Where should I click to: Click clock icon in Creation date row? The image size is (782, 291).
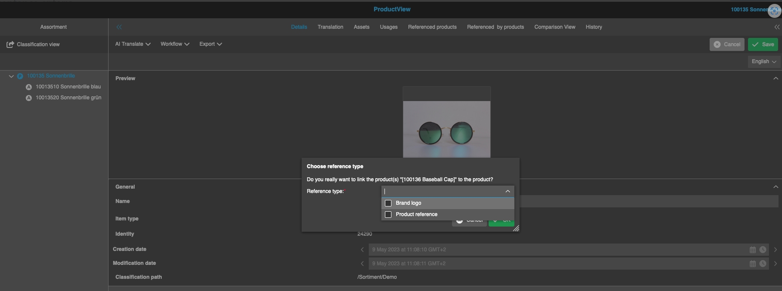pos(763,250)
